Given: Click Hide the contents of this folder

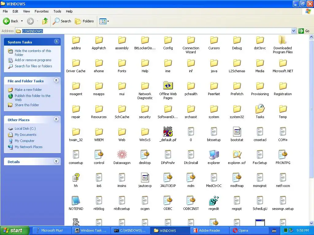Looking at the screenshot, I should (x=33, y=53).
